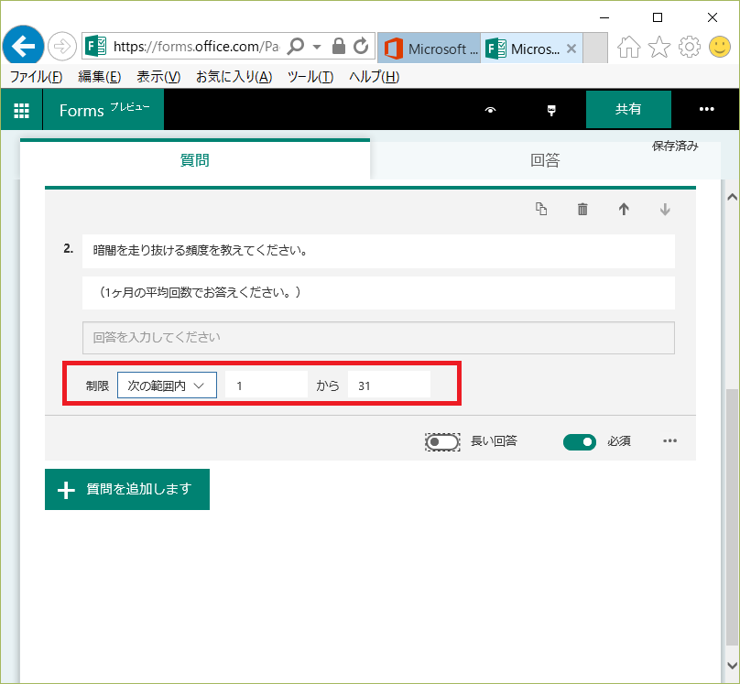740x684 pixels.
Task: Click the Forms site icon in address bar
Action: 96,46
